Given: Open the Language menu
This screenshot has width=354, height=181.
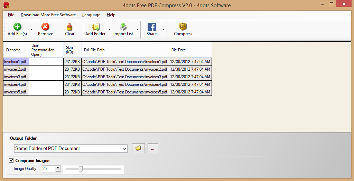Looking at the screenshot, I should [91, 15].
